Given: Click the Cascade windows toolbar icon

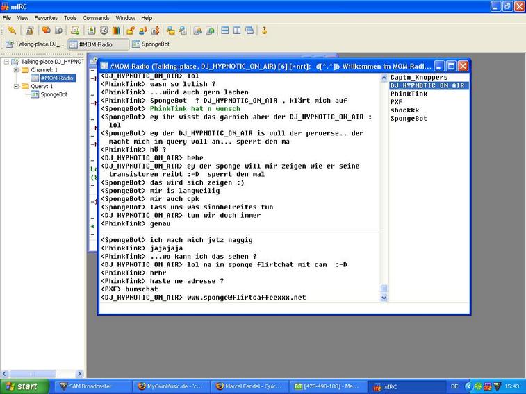Looking at the screenshot, I should click(249, 31).
